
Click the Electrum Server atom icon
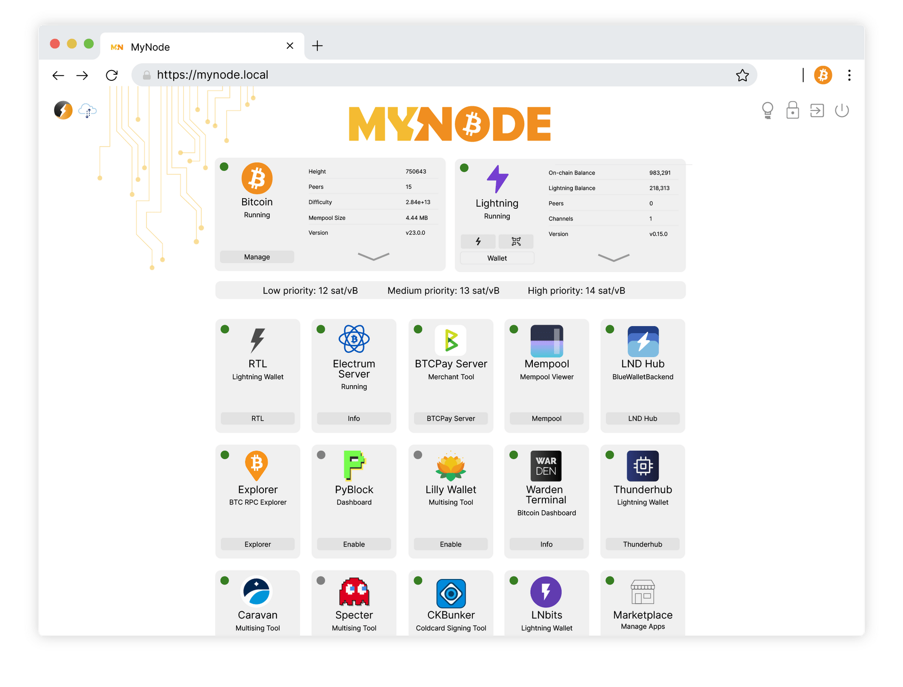[354, 339]
